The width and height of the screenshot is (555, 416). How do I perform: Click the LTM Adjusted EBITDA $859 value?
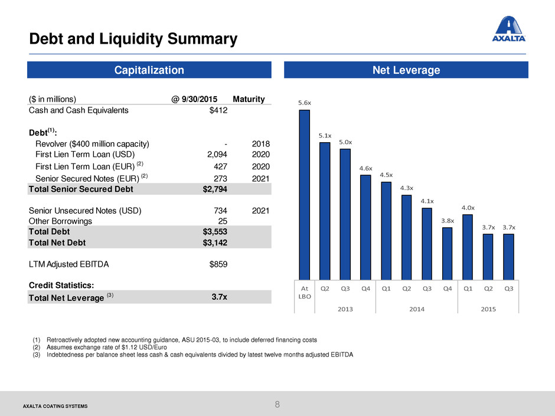point(218,264)
